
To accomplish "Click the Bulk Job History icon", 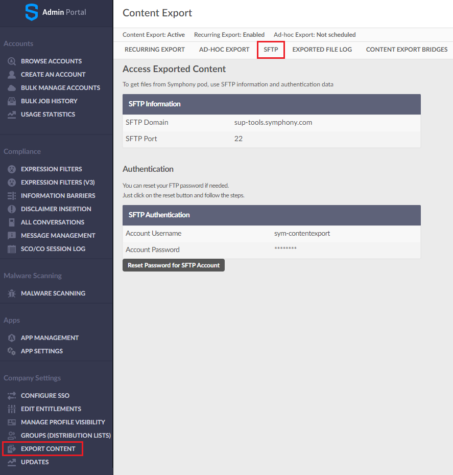I will click(x=12, y=101).
